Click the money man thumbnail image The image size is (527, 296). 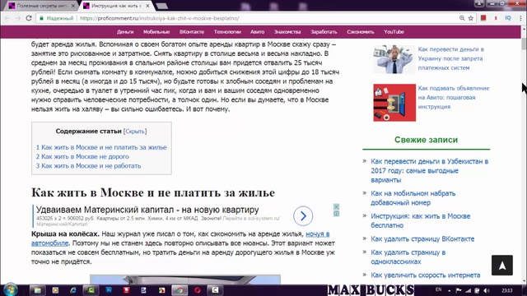point(394,59)
